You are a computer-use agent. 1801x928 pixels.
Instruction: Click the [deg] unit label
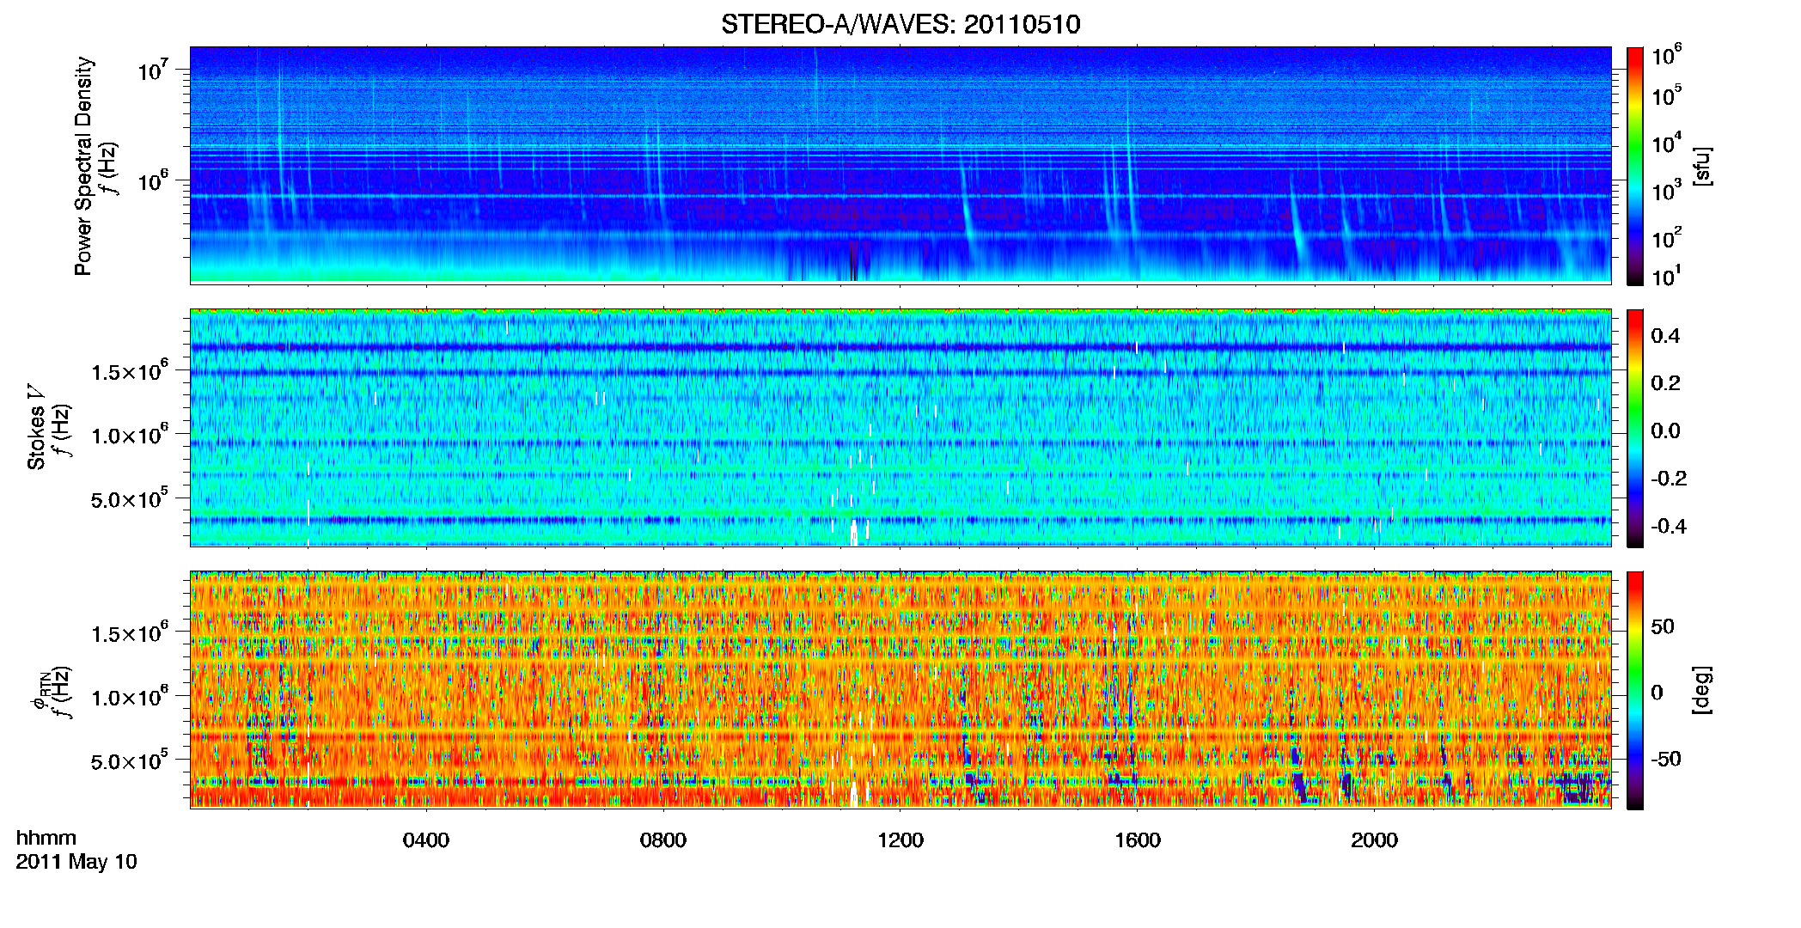tap(1702, 690)
